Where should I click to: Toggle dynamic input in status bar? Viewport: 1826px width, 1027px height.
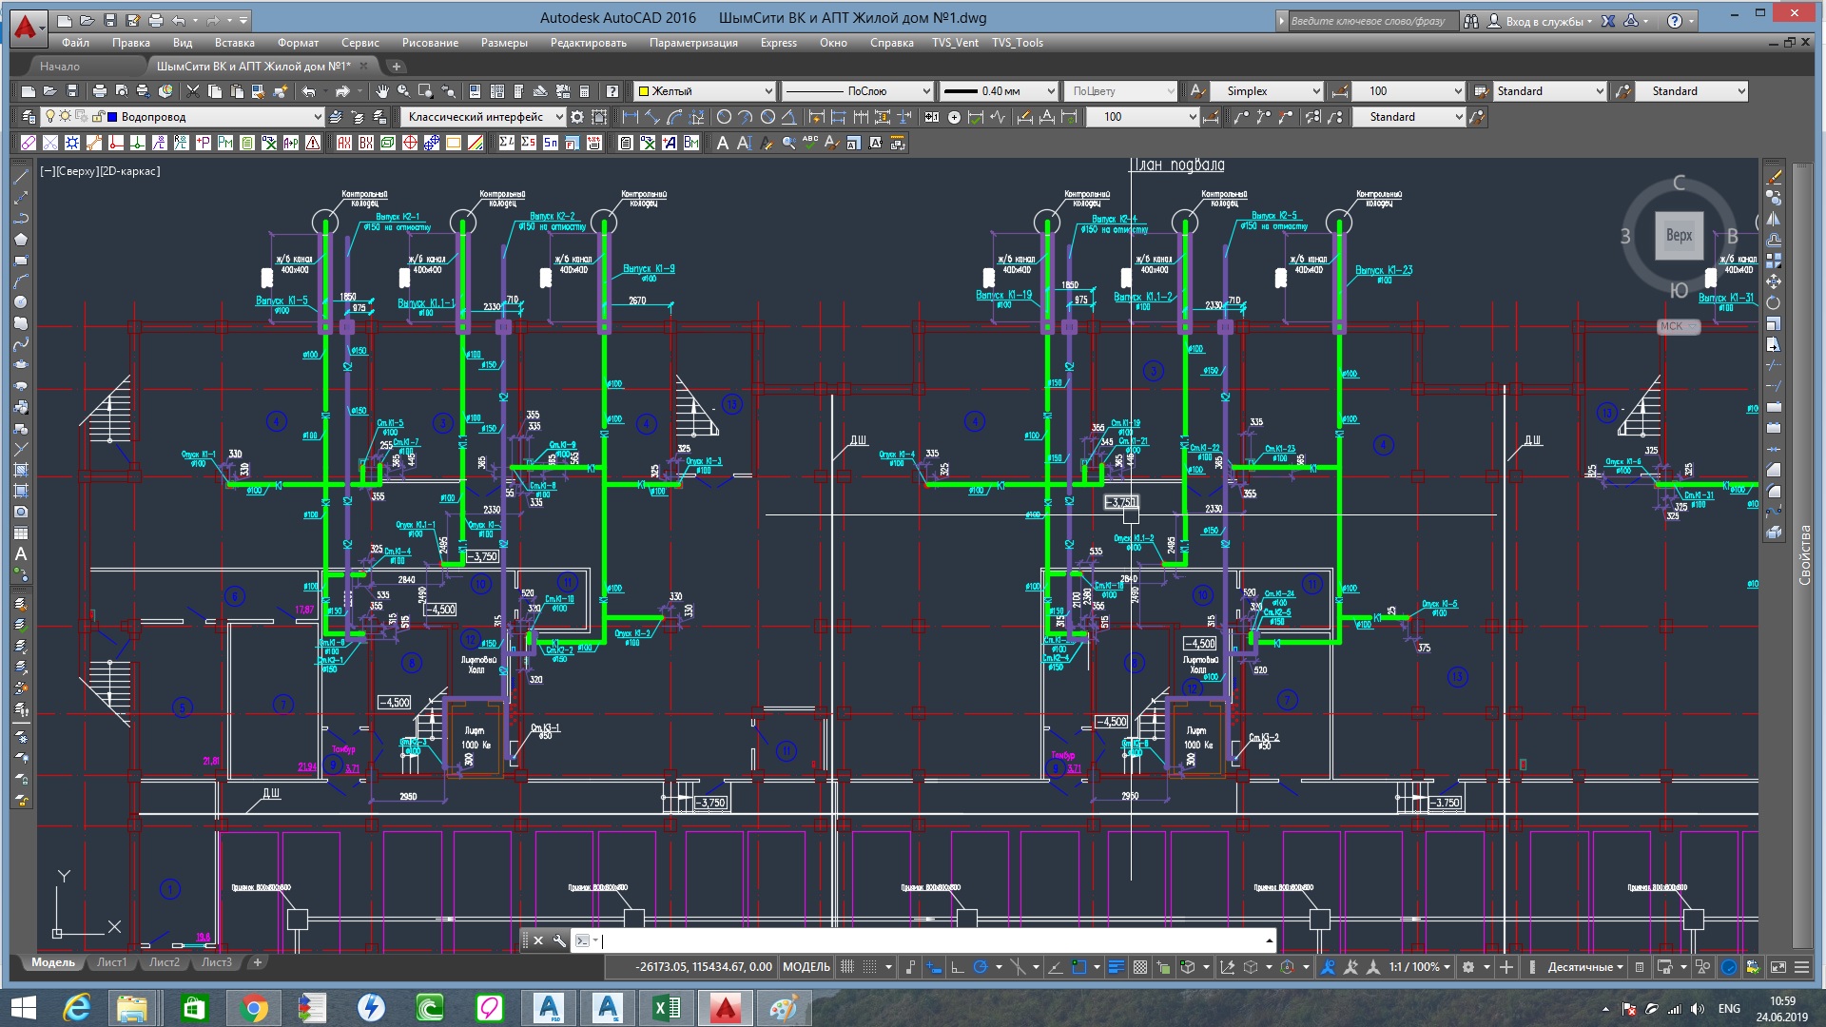click(934, 967)
